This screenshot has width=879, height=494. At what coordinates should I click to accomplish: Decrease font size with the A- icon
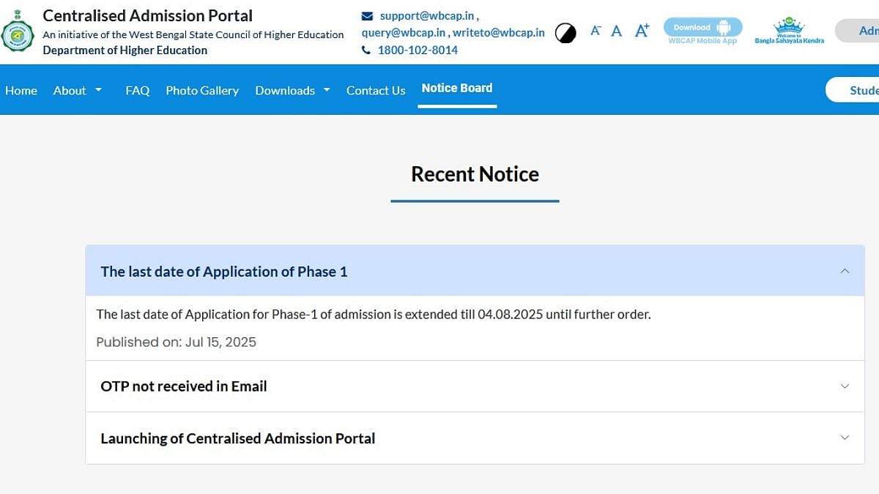pyautogui.click(x=596, y=30)
